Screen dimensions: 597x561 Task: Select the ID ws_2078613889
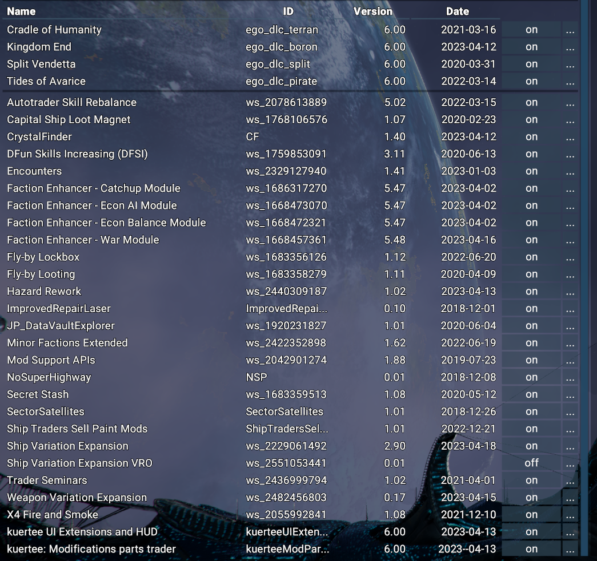286,102
